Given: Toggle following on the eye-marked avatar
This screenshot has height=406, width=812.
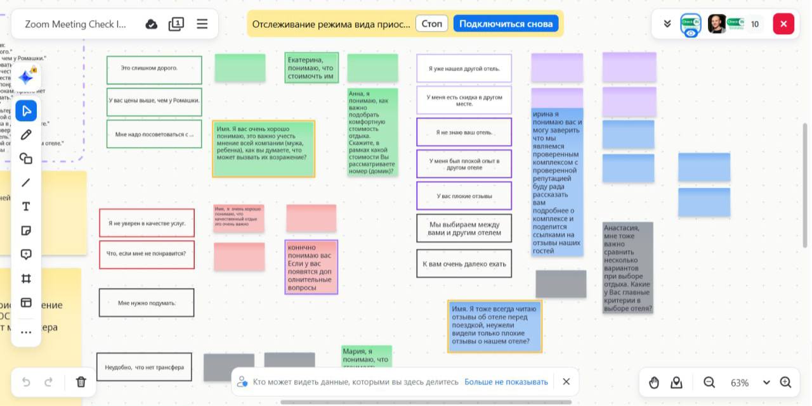Looking at the screenshot, I should [690, 25].
